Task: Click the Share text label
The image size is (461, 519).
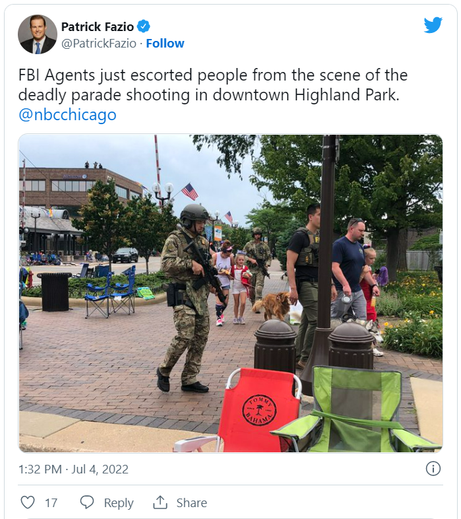Action: [191, 502]
